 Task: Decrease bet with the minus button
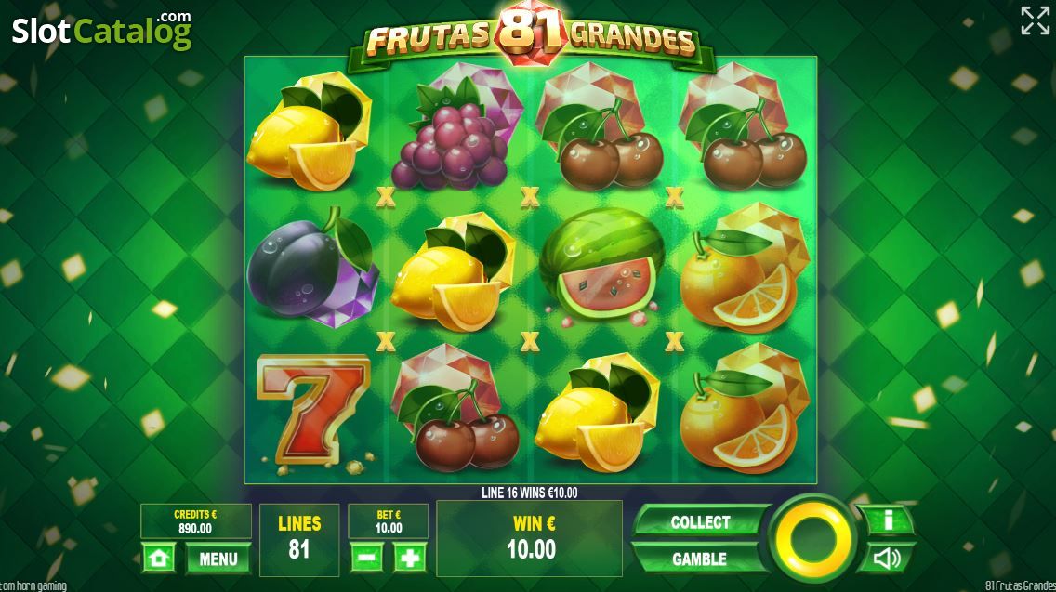click(x=367, y=559)
